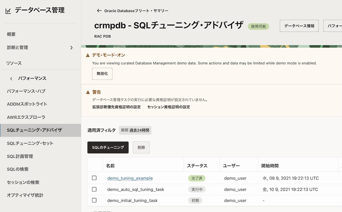Tick the checkbox for demo_initial_tuning_task
The width and height of the screenshot is (342, 212).
pos(94,200)
